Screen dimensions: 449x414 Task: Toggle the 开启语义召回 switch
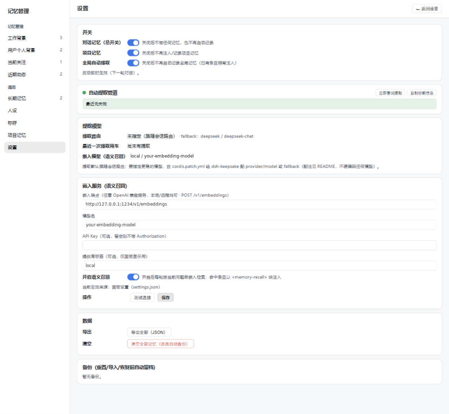click(x=133, y=277)
